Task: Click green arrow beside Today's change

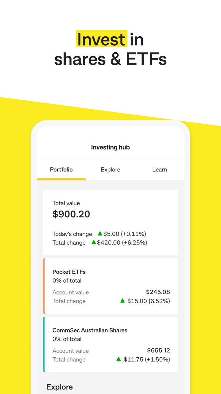Action: (100, 234)
